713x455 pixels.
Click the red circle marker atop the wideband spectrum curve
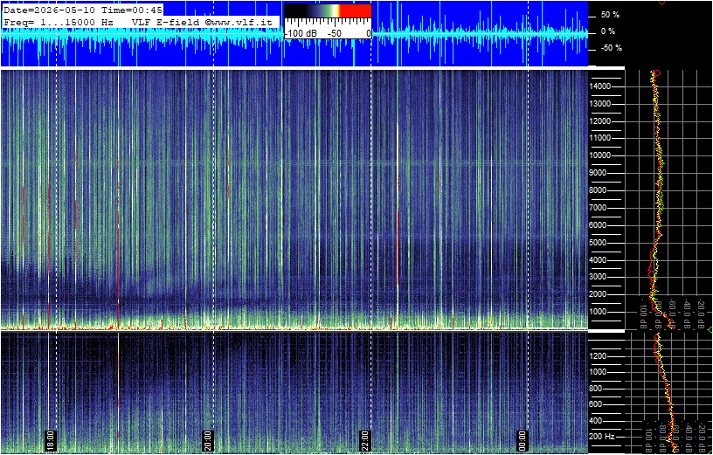pos(657,72)
